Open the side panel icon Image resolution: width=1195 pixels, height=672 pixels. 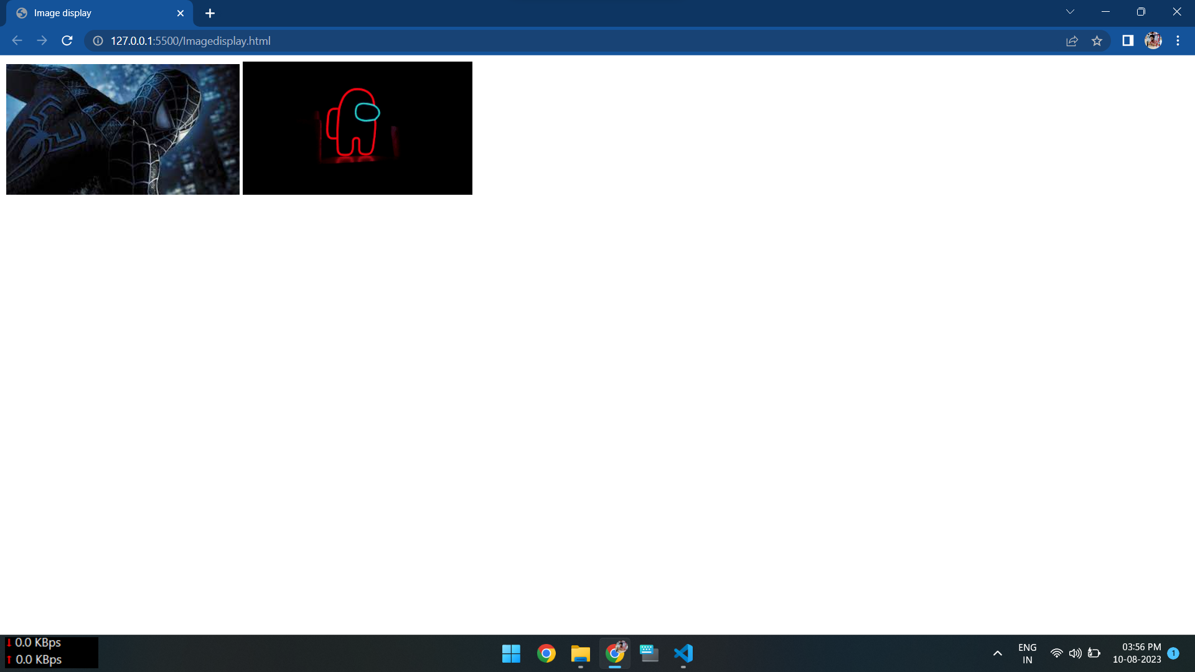1128,40
